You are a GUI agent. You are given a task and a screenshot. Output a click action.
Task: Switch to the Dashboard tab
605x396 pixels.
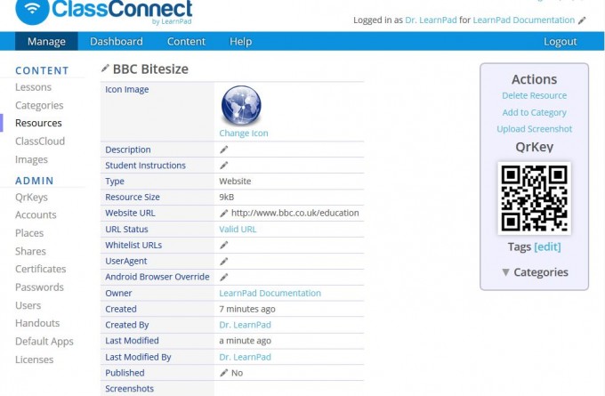(x=117, y=41)
